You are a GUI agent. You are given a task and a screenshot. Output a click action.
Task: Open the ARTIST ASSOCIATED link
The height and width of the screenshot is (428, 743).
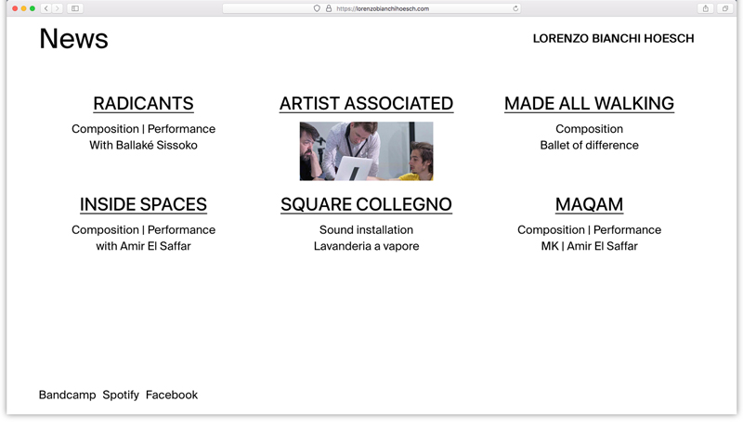pyautogui.click(x=366, y=104)
